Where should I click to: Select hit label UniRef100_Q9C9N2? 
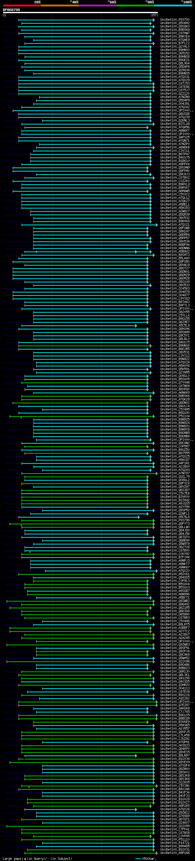tap(175, 443)
